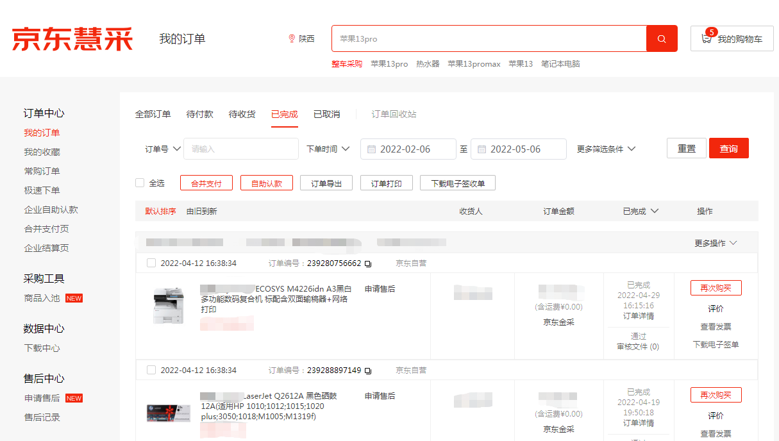Switch to the 已取消 tab
Viewport: 779px width, 441px height.
326,114
